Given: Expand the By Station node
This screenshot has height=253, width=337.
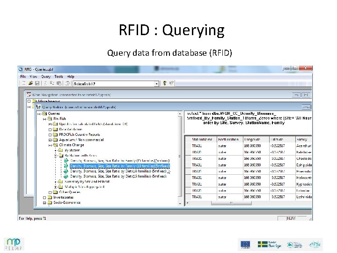Looking at the screenshot, I should tap(56, 150).
